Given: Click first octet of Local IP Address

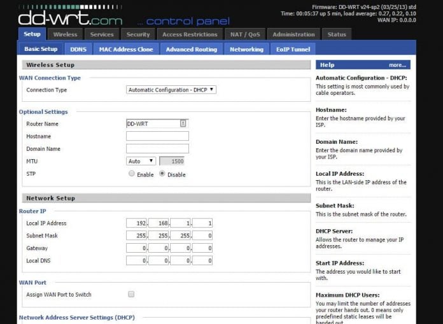Looking at the screenshot, I should (x=137, y=223).
